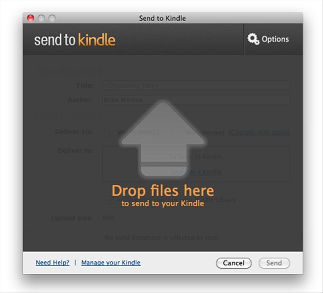Click the Cancel button

tap(234, 263)
